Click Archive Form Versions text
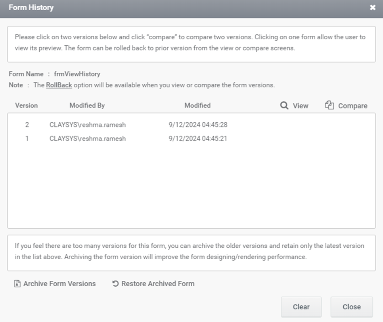The height and width of the screenshot is (322, 383). [x=59, y=283]
